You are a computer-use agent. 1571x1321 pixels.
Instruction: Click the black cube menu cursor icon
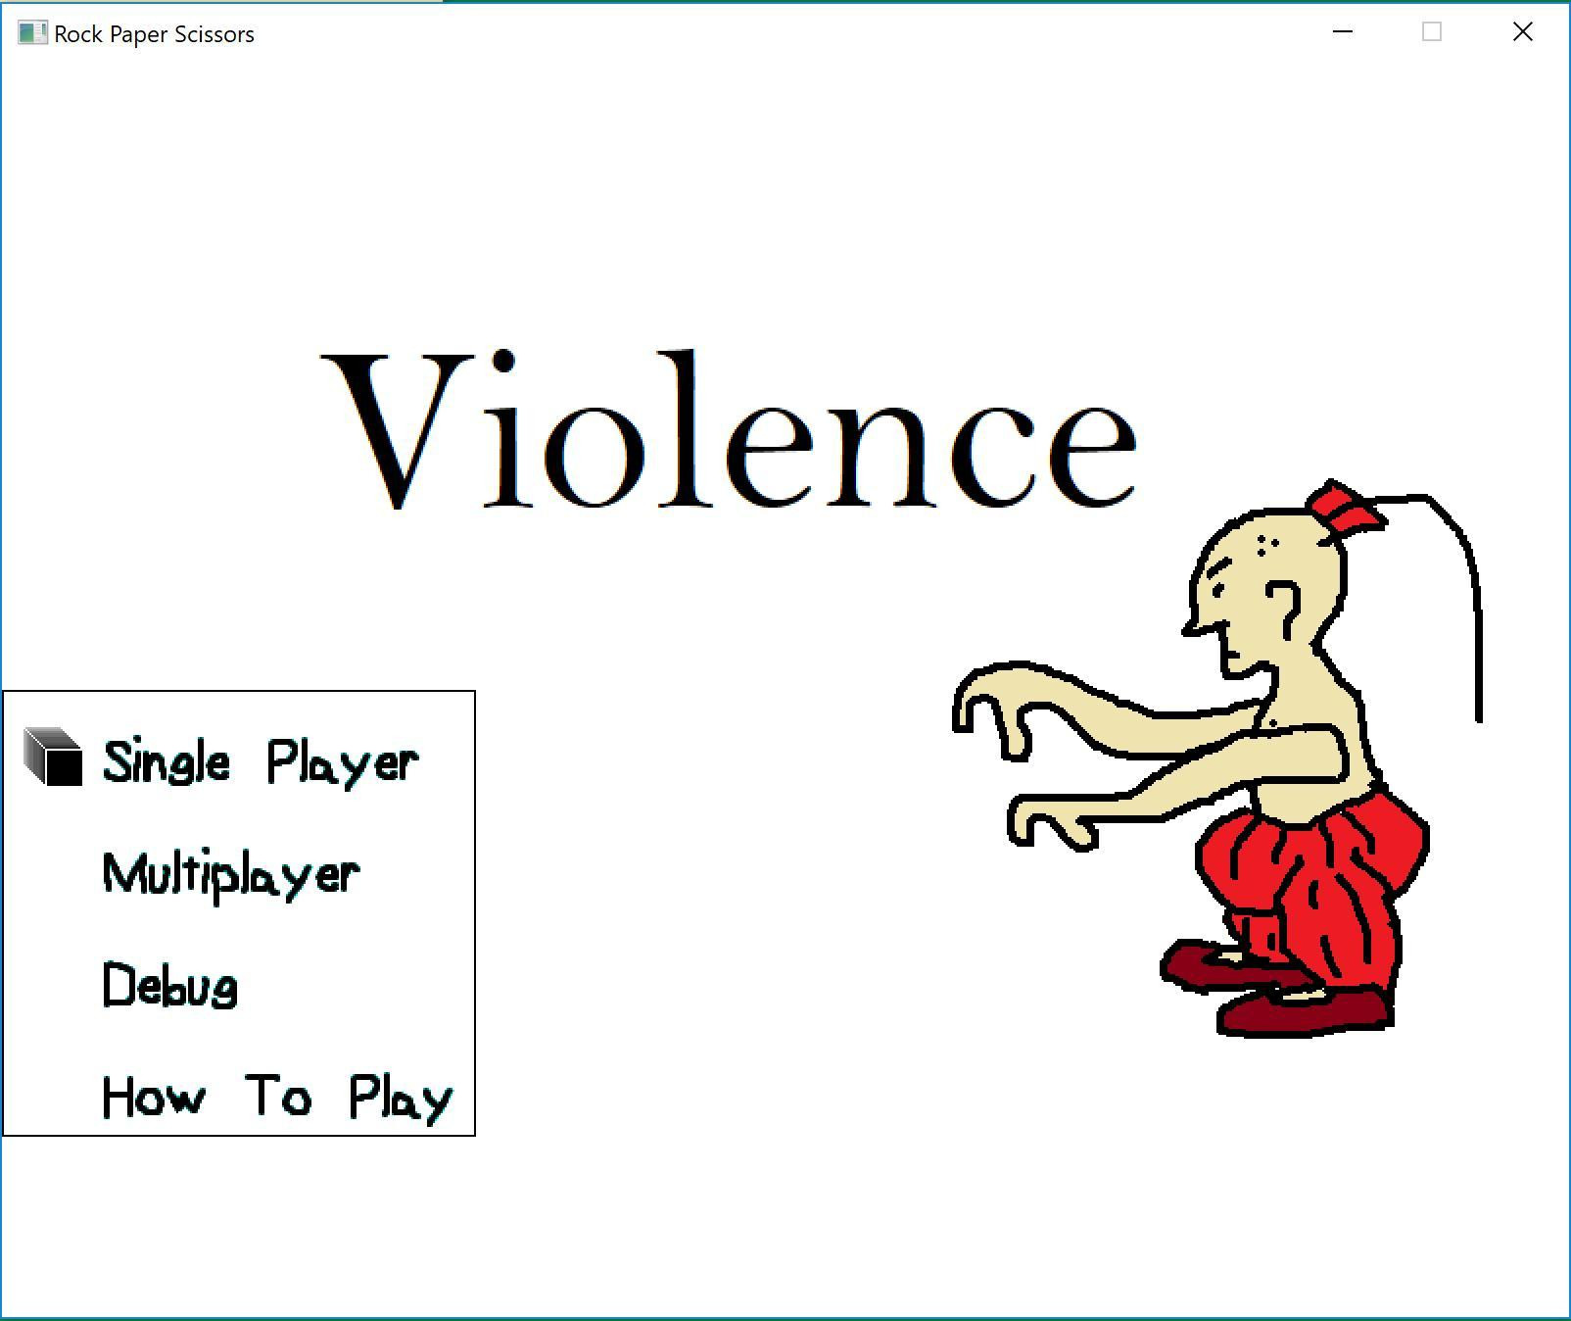(53, 757)
